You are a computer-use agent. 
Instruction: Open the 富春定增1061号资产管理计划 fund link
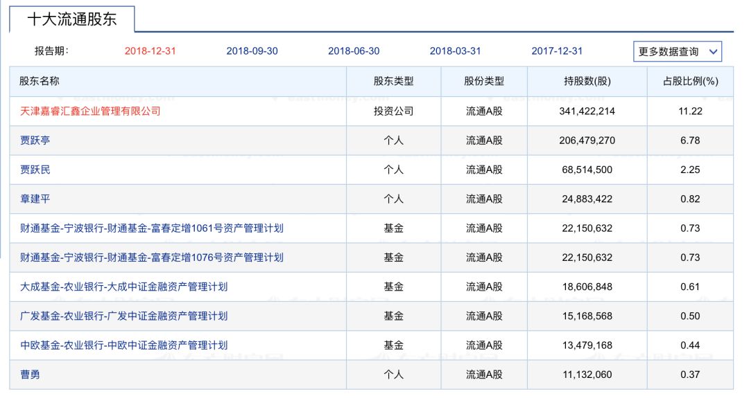click(x=151, y=228)
